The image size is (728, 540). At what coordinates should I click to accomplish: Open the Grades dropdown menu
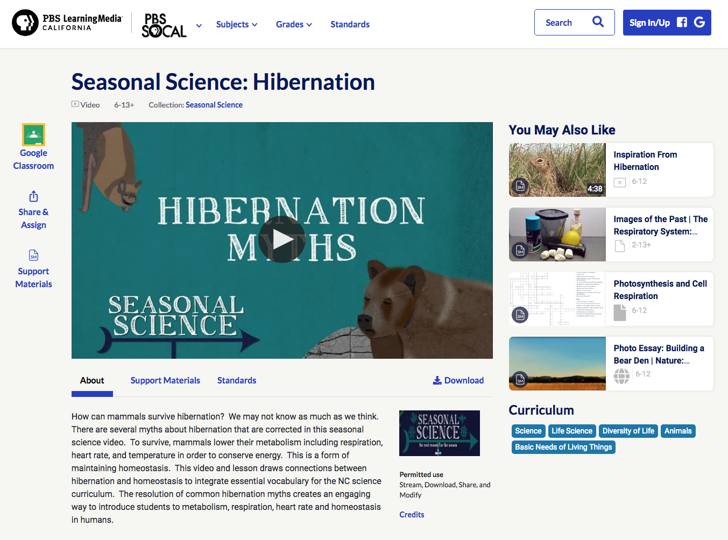coord(293,24)
